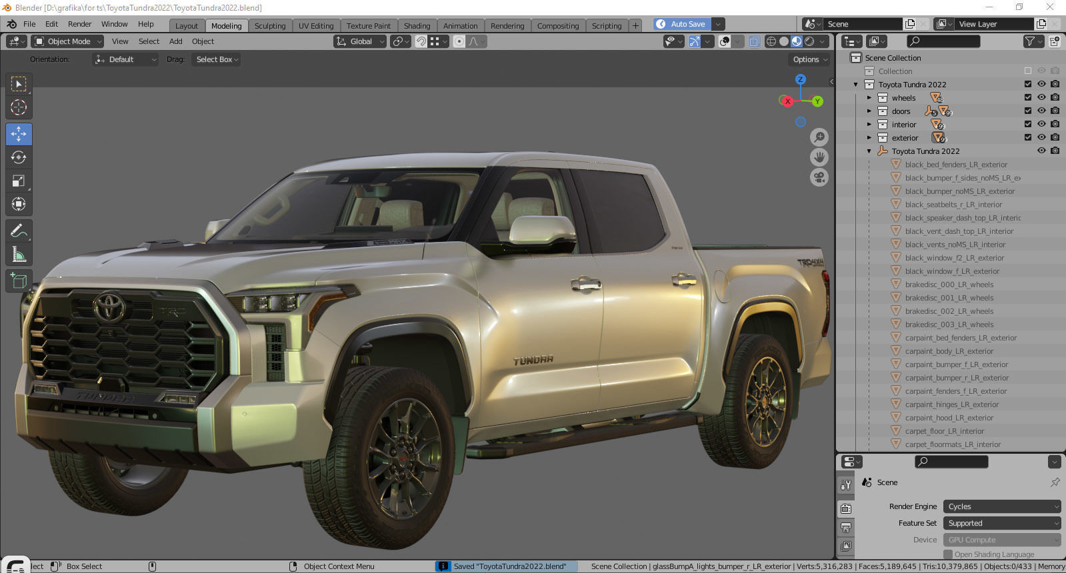
Task: Click the Z axis on navigation gizmo
Action: click(x=801, y=79)
